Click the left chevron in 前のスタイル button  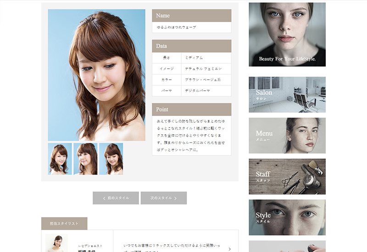[104, 198]
